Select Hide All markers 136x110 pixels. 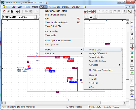coord(103,79)
